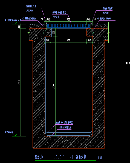Click the right break-line symbol on the slab
Image resolution: width=130 pixels, height=163 pixels.
pyautogui.click(x=109, y=32)
